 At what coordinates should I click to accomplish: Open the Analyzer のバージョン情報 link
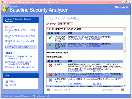click(20, 63)
